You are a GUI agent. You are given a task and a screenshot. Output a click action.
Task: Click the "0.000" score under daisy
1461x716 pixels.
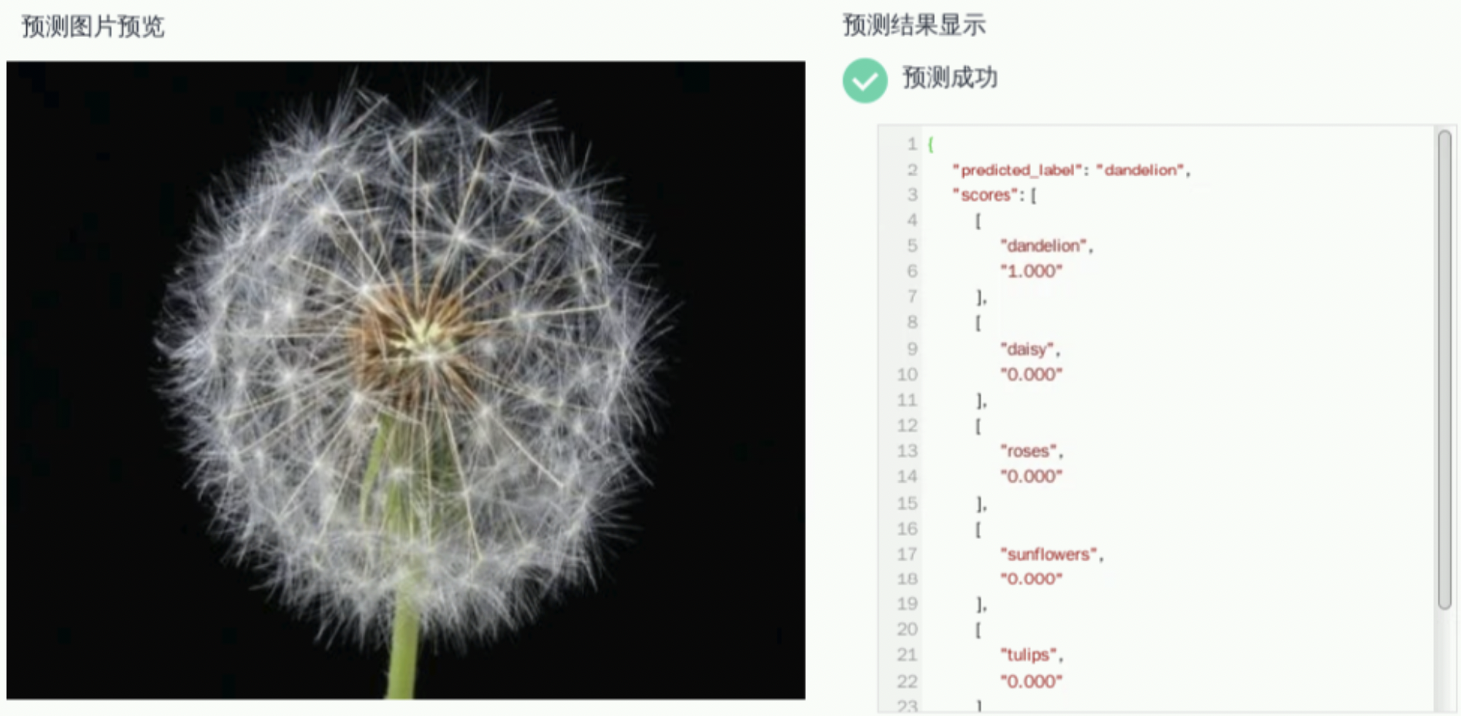tap(1031, 374)
